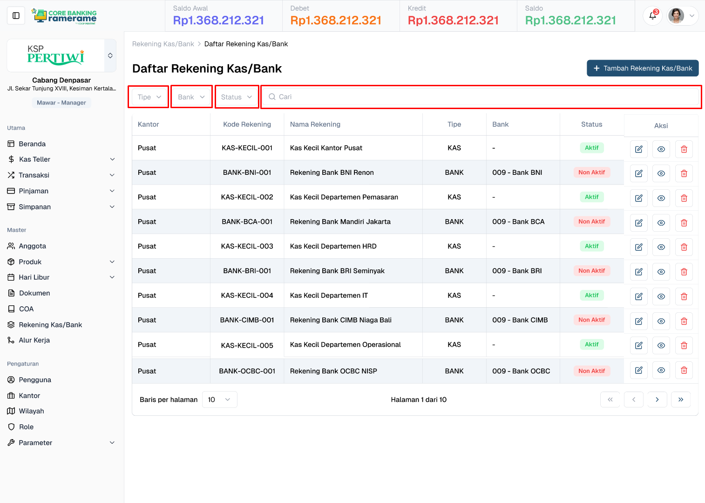This screenshot has height=503, width=705.
Task: Delete the BANK-OCBC-001 account row
Action: coord(684,370)
